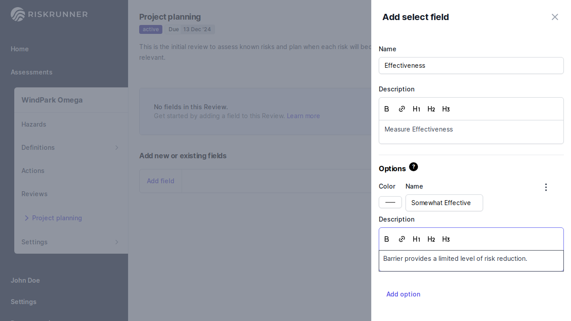
Task: Click the Add new or existing fields heading
Action: [x=183, y=156]
